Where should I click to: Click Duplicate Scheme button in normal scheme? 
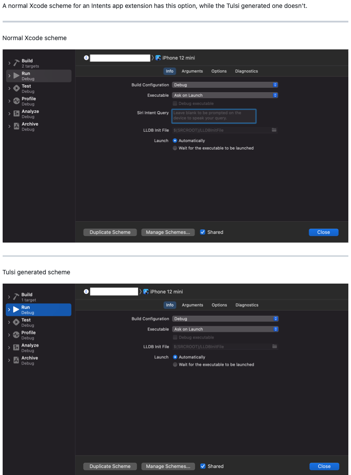110,232
